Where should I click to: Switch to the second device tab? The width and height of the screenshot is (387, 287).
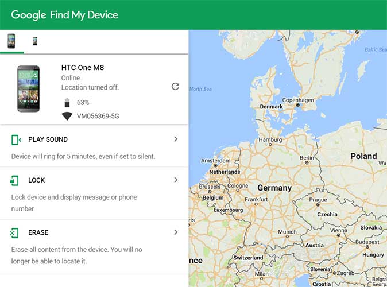(35, 41)
